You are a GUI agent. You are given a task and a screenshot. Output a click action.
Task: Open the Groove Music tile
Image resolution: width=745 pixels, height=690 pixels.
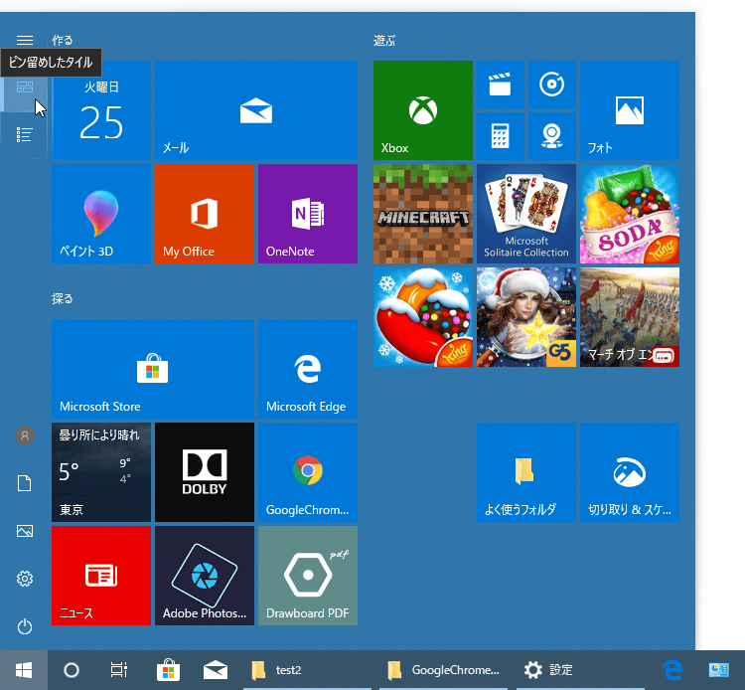point(552,85)
